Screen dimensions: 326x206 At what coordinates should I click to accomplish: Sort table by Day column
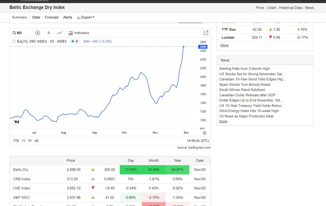[x=131, y=160]
